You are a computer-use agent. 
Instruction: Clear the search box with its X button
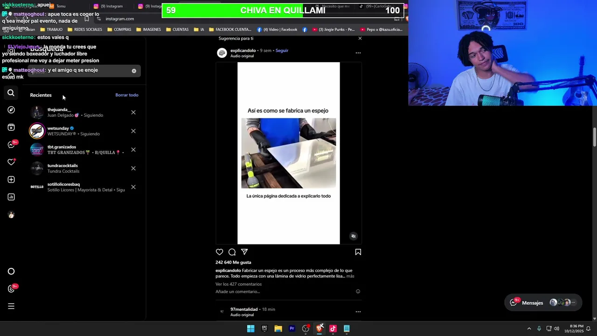[x=134, y=71]
